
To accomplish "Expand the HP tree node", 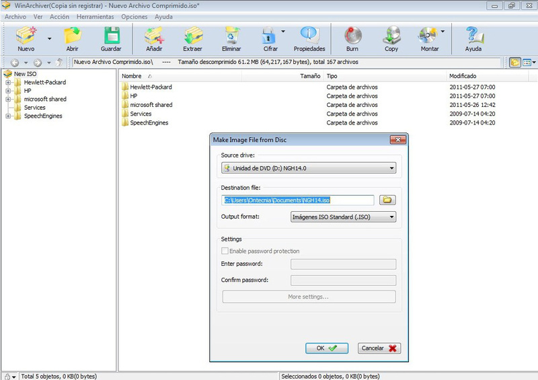I will (x=8, y=91).
